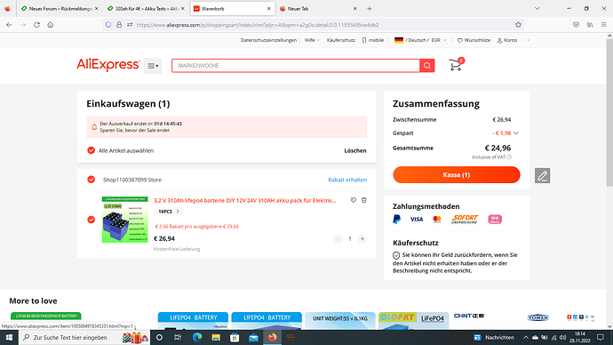613x345 pixels.
Task: Switch to the 'Neuer Tab' tab
Action: click(319, 8)
